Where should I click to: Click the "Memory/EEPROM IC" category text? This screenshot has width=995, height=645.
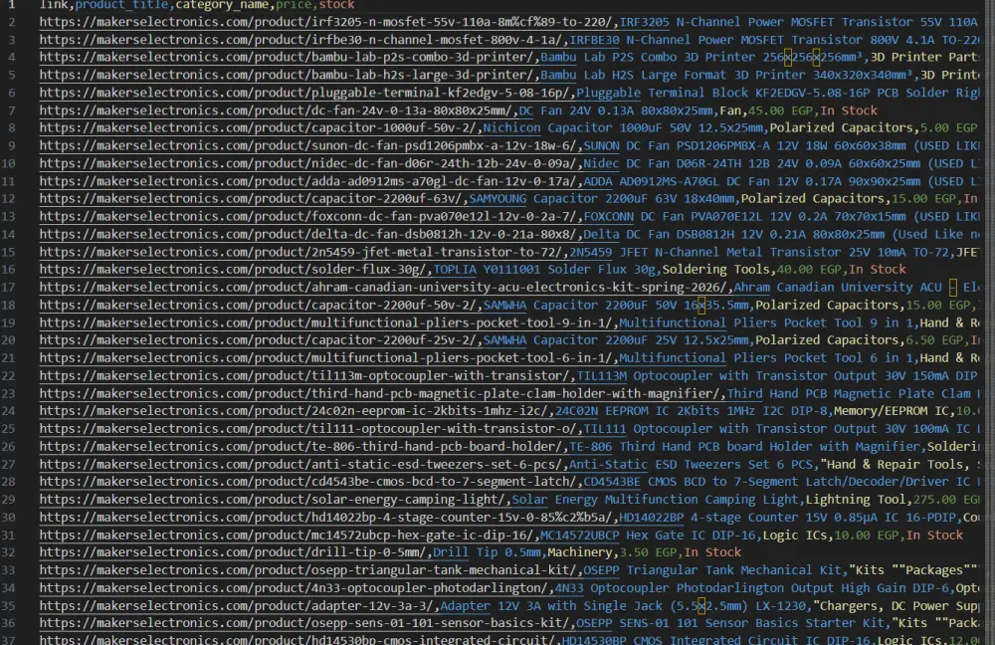(892, 411)
